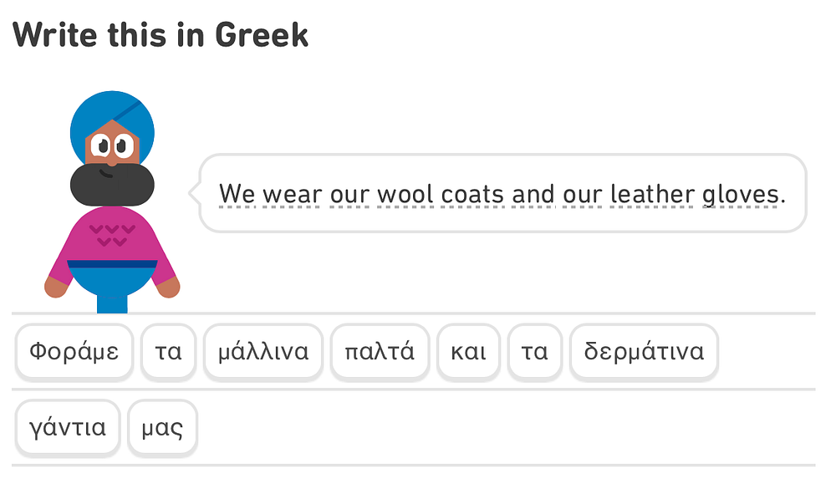
Task: Pick the παλτά word tile
Action: [380, 352]
